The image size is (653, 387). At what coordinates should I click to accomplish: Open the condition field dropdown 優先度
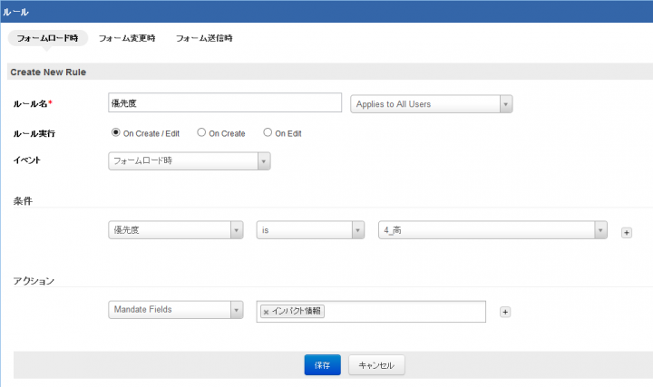[x=176, y=230]
